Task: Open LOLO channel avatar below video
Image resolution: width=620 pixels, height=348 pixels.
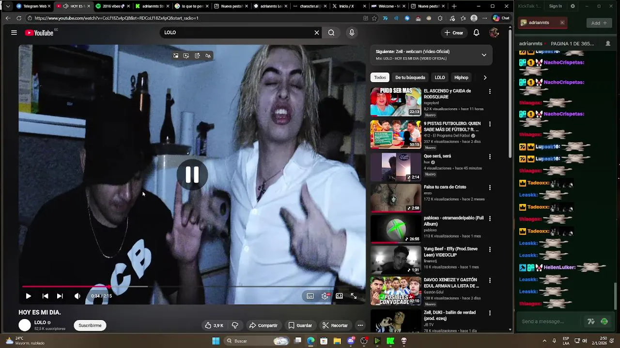Action: (25, 325)
